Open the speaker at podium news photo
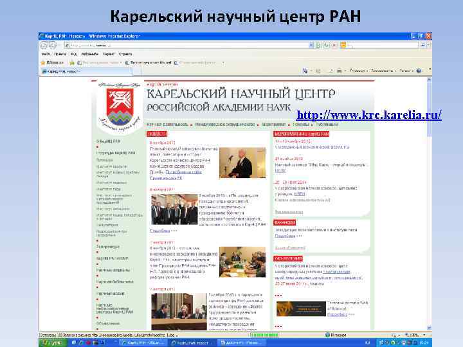Image resolution: width=463 pixels, height=347 pixels. click(242, 163)
